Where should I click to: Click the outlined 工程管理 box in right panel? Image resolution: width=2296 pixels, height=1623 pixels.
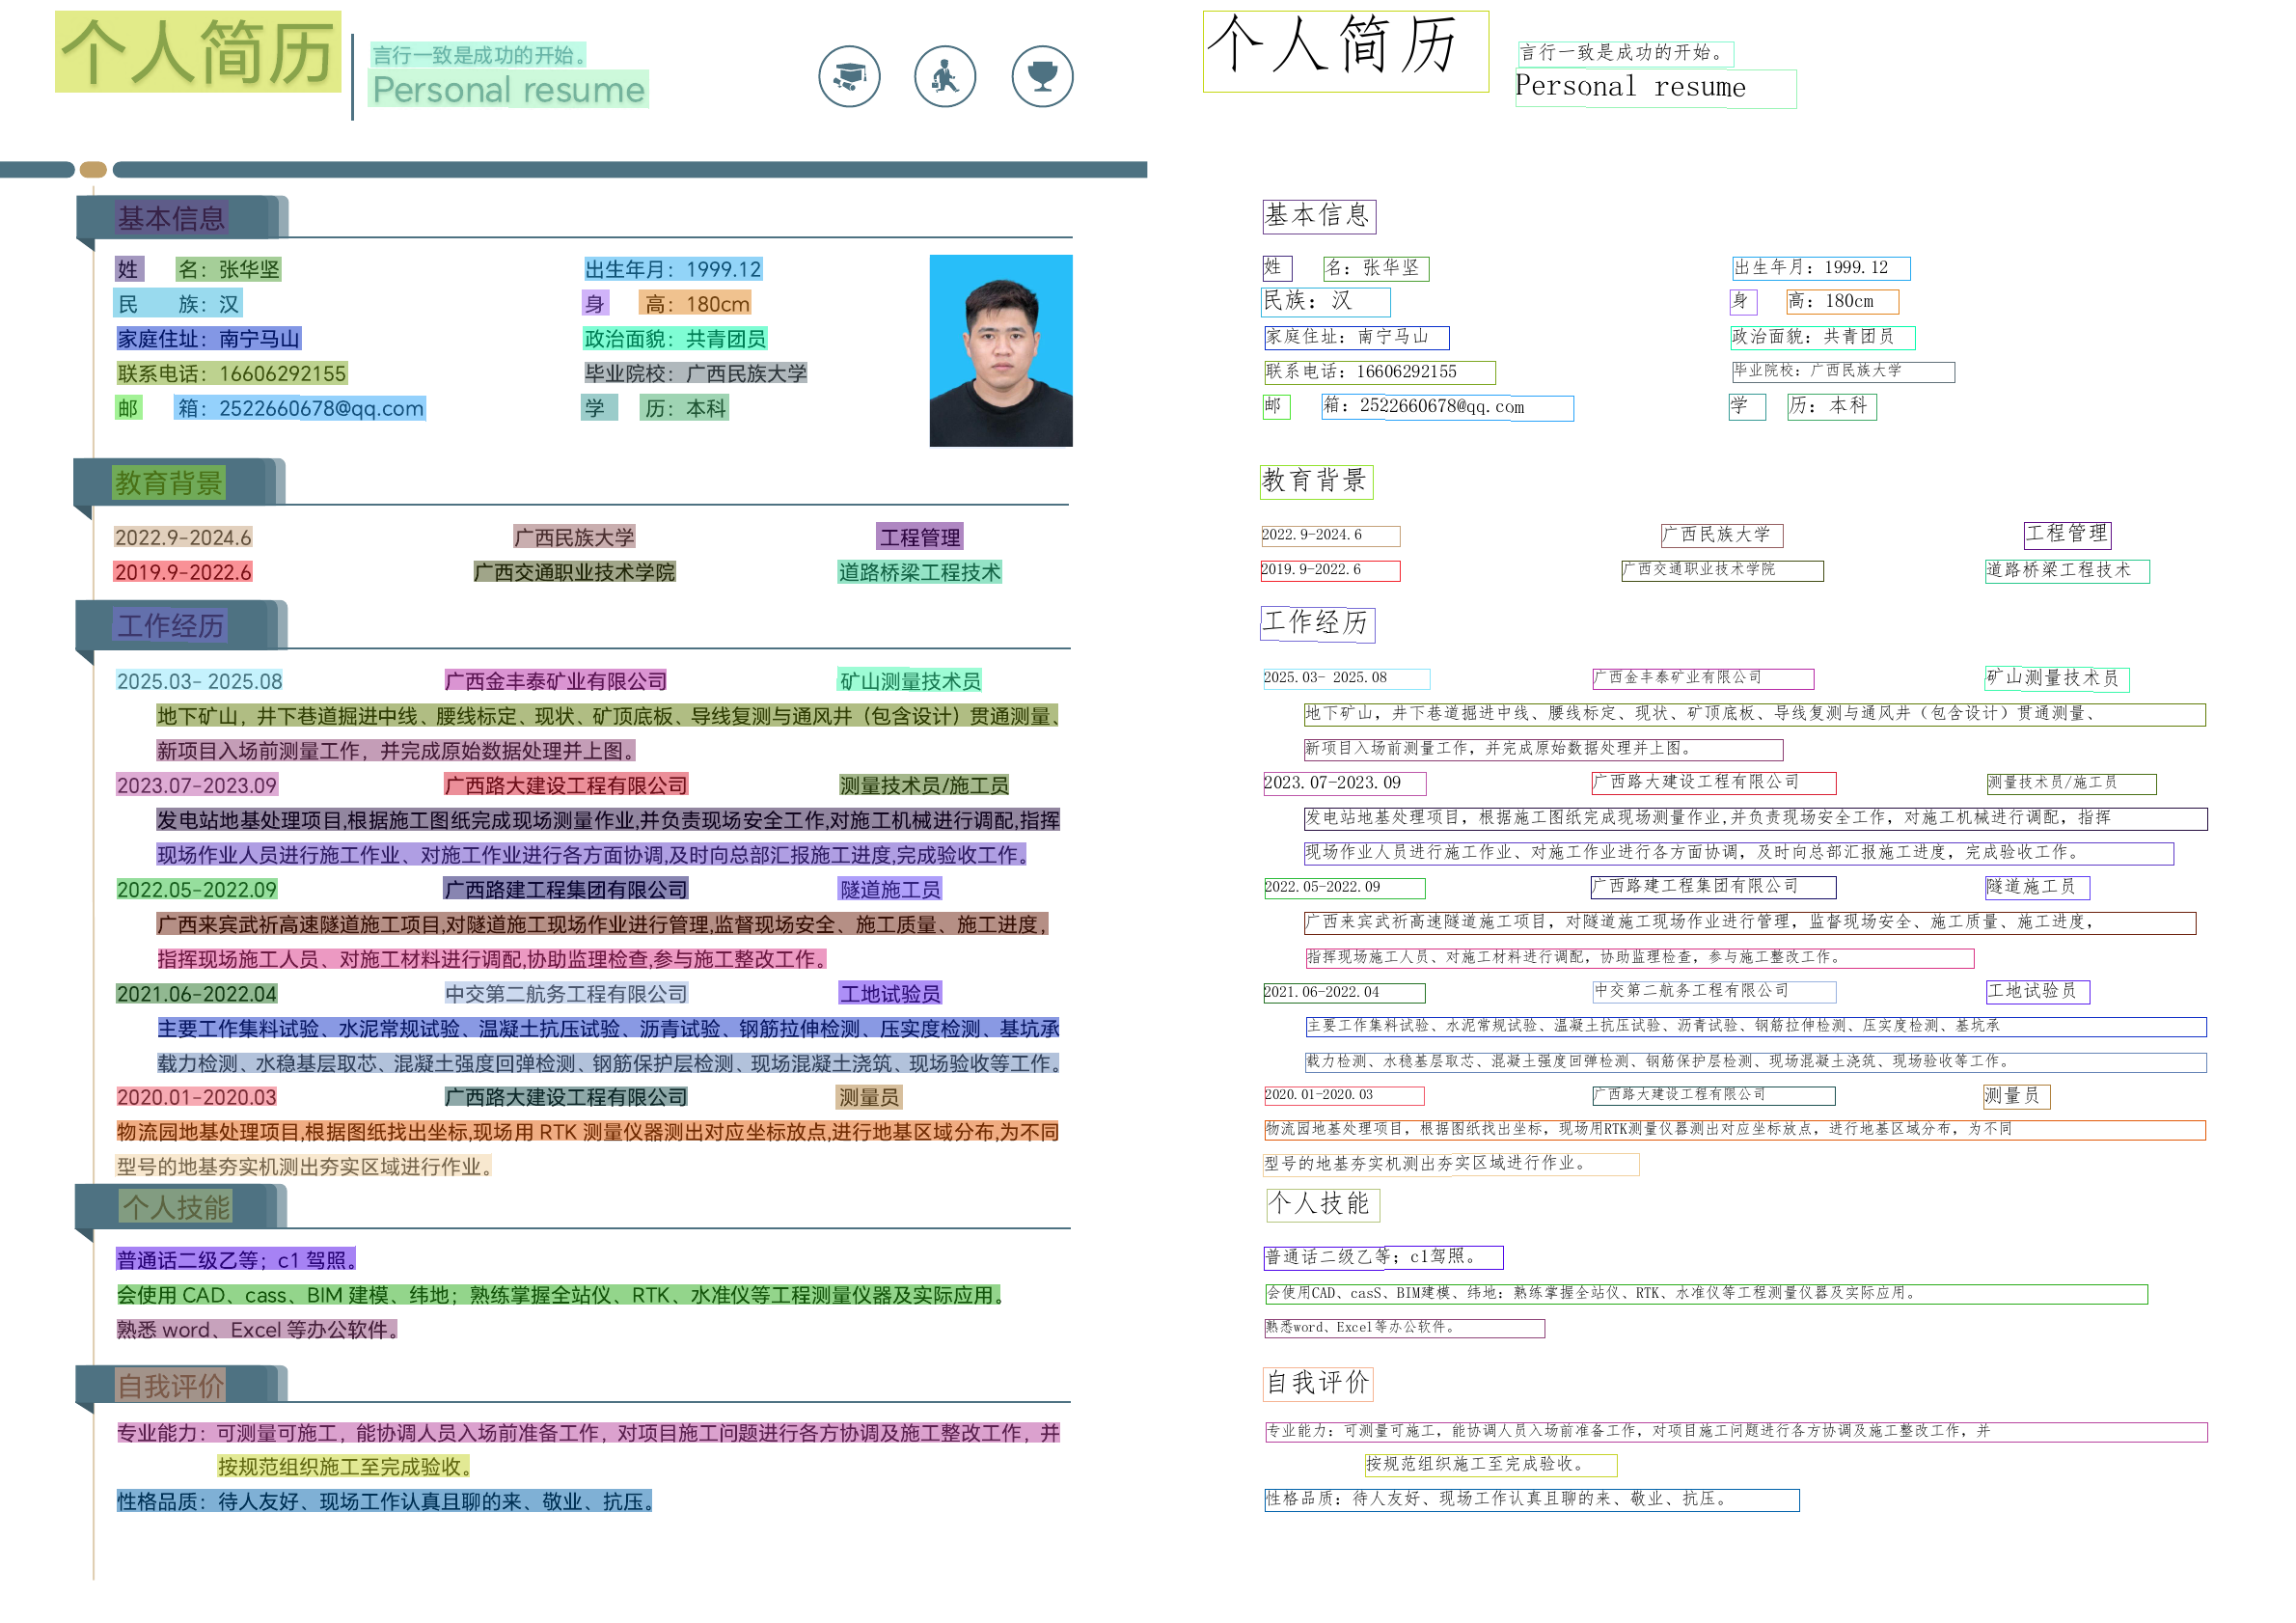pos(2067,534)
